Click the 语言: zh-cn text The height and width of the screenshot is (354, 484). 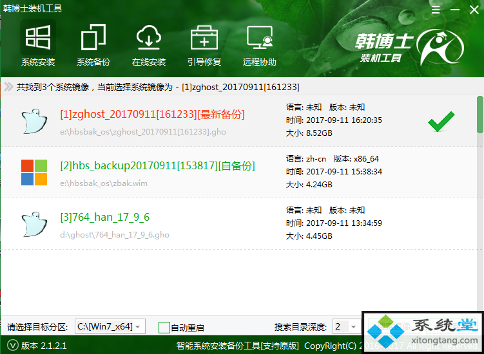(306, 159)
